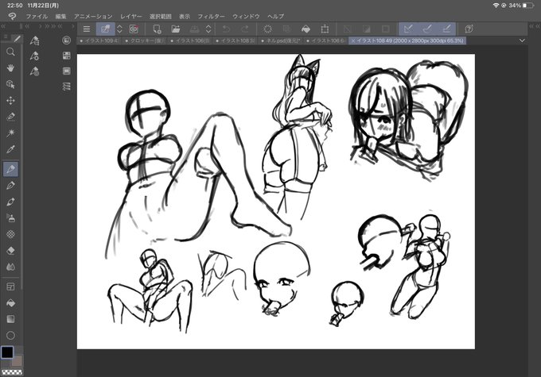541x377 pixels.
Task: Close the active イラスト108 49 tab with X
Action: 353,40
